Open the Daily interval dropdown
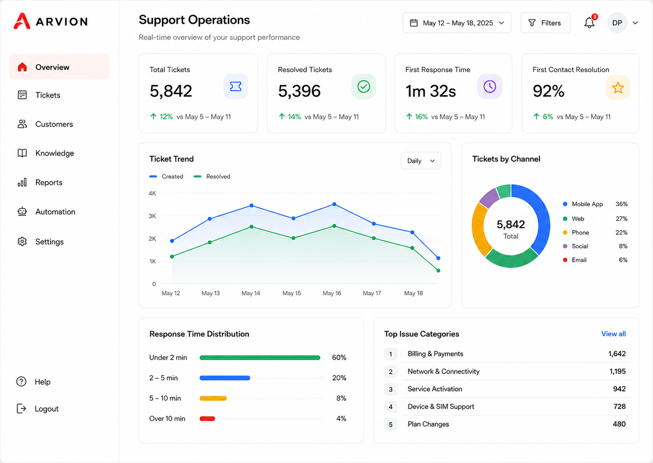This screenshot has height=463, width=653. click(x=421, y=161)
